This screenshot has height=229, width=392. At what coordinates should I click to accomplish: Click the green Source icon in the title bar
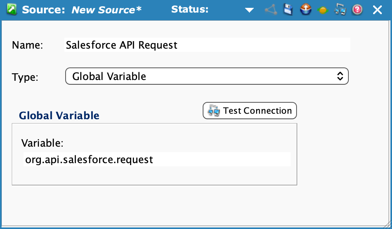point(12,10)
